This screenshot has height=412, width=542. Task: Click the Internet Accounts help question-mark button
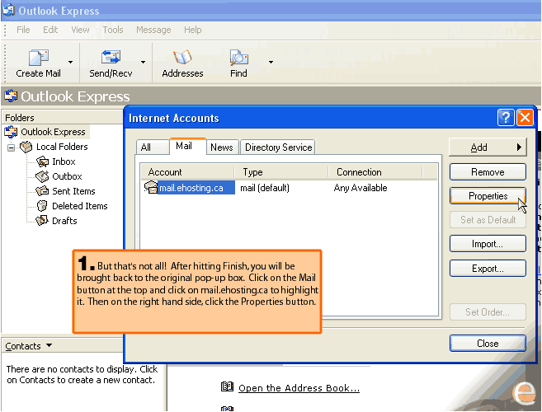[506, 118]
